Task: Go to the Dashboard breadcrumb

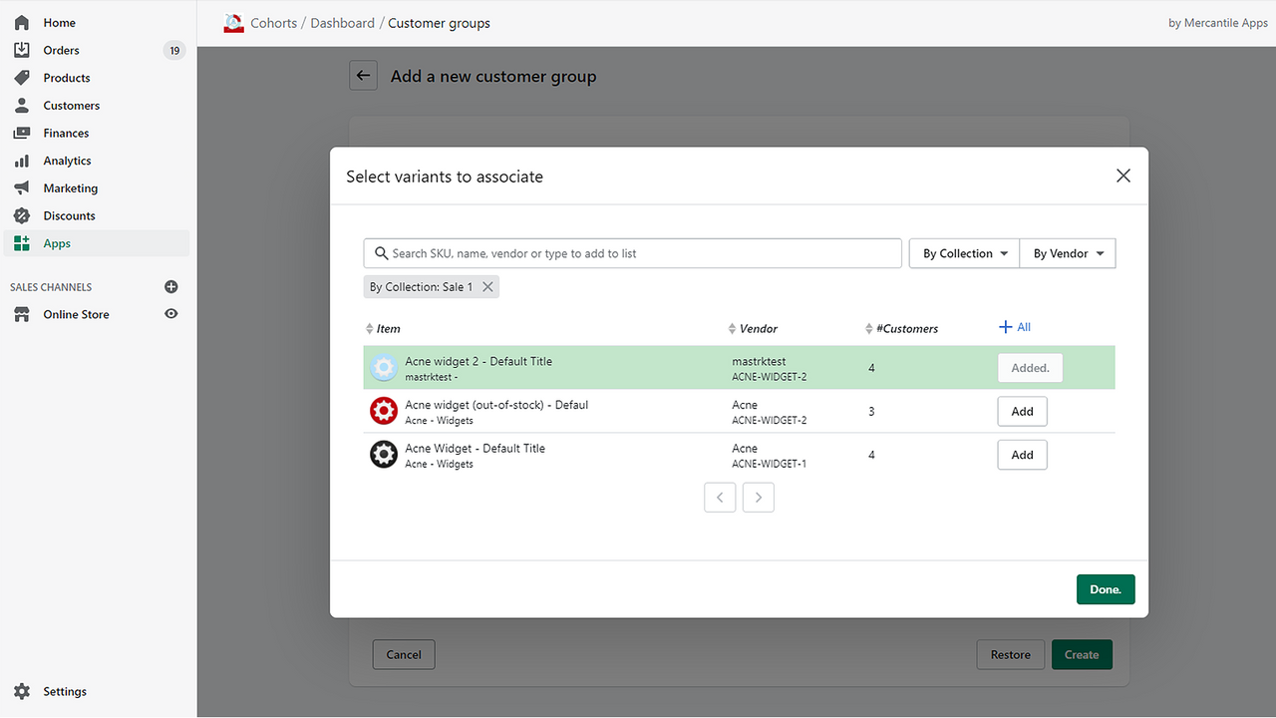Action: pos(342,23)
